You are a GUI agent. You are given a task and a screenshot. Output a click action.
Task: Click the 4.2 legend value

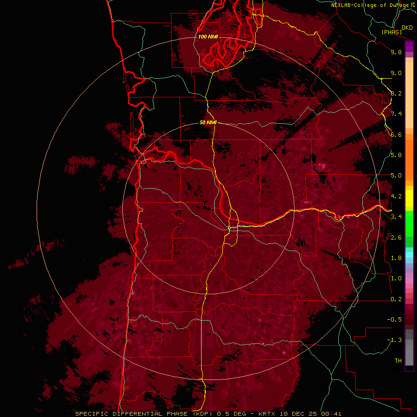(396, 196)
